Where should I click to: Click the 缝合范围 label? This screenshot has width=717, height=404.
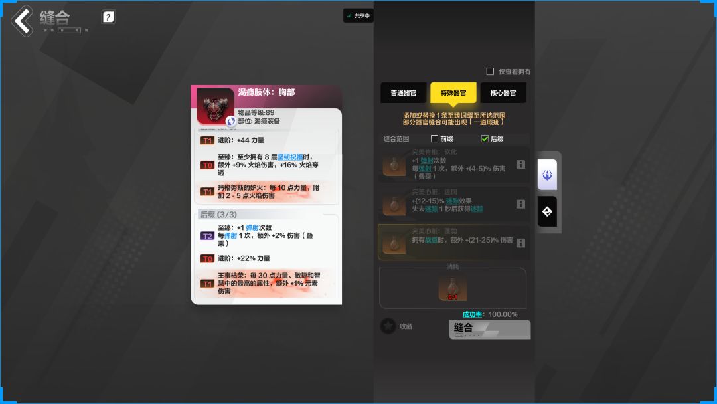click(x=396, y=138)
